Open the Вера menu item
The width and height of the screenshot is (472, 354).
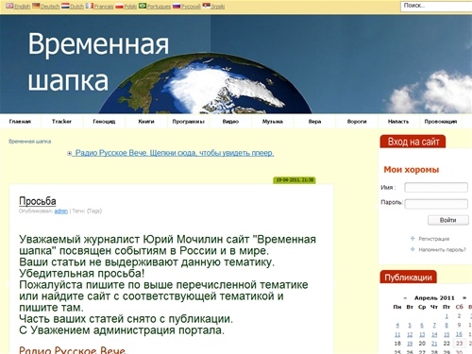(314, 122)
